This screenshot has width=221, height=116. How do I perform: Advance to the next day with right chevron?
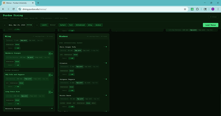point(37,25)
